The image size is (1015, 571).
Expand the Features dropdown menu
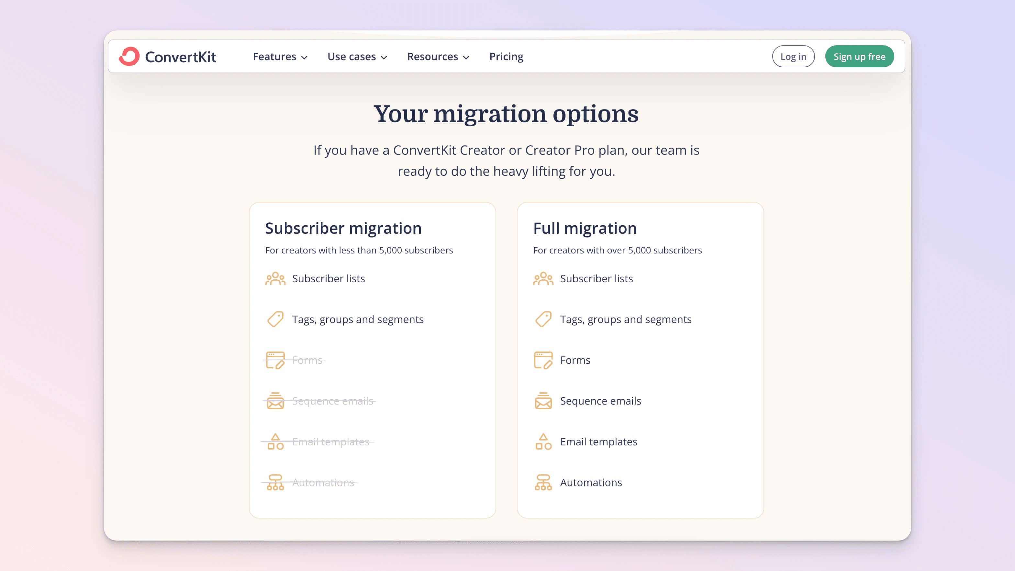pos(280,57)
